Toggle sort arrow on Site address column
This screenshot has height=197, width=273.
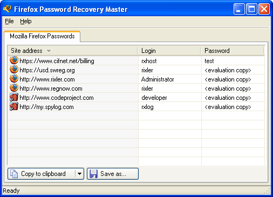(x=49, y=51)
